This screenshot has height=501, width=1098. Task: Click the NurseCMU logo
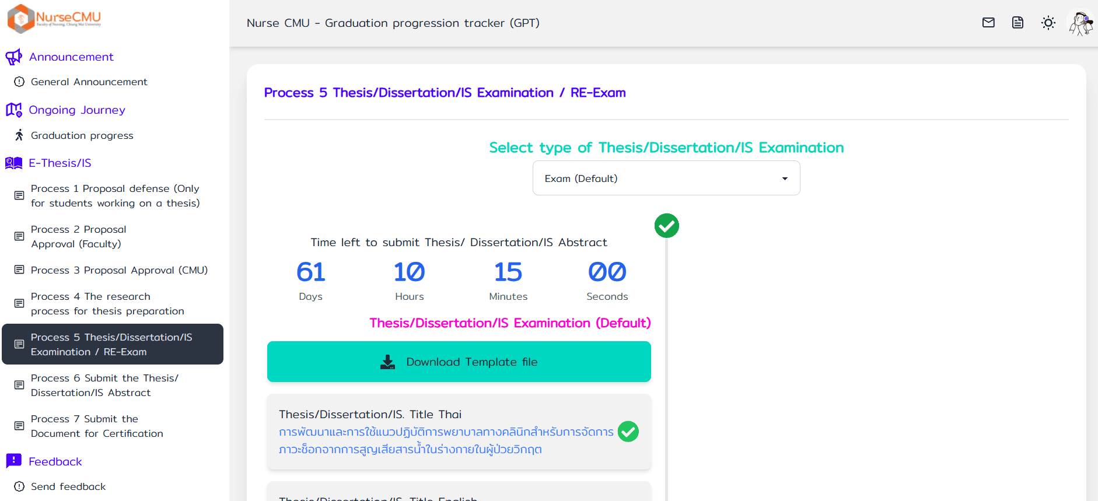54,18
